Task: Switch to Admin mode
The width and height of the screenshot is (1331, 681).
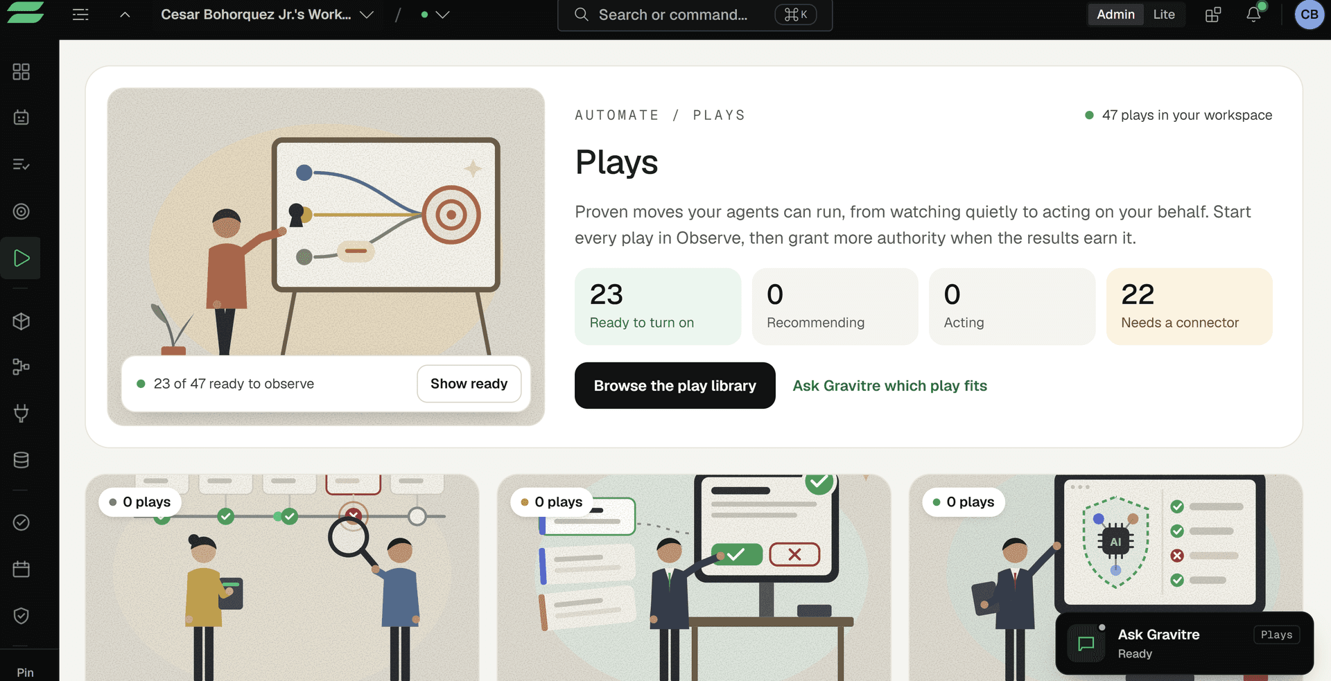Action: pos(1115,15)
